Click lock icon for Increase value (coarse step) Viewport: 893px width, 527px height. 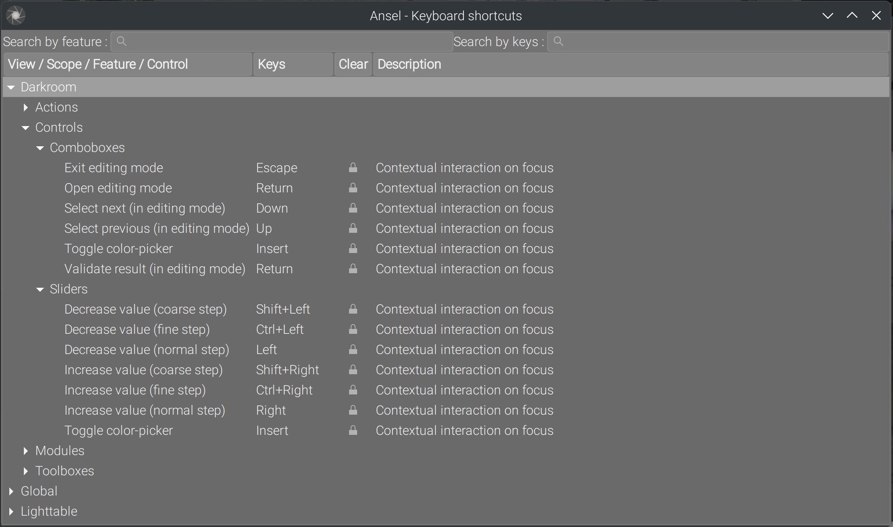pyautogui.click(x=353, y=370)
